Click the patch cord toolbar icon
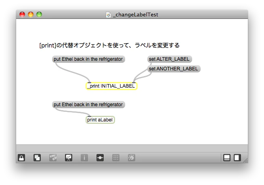 [100, 158]
